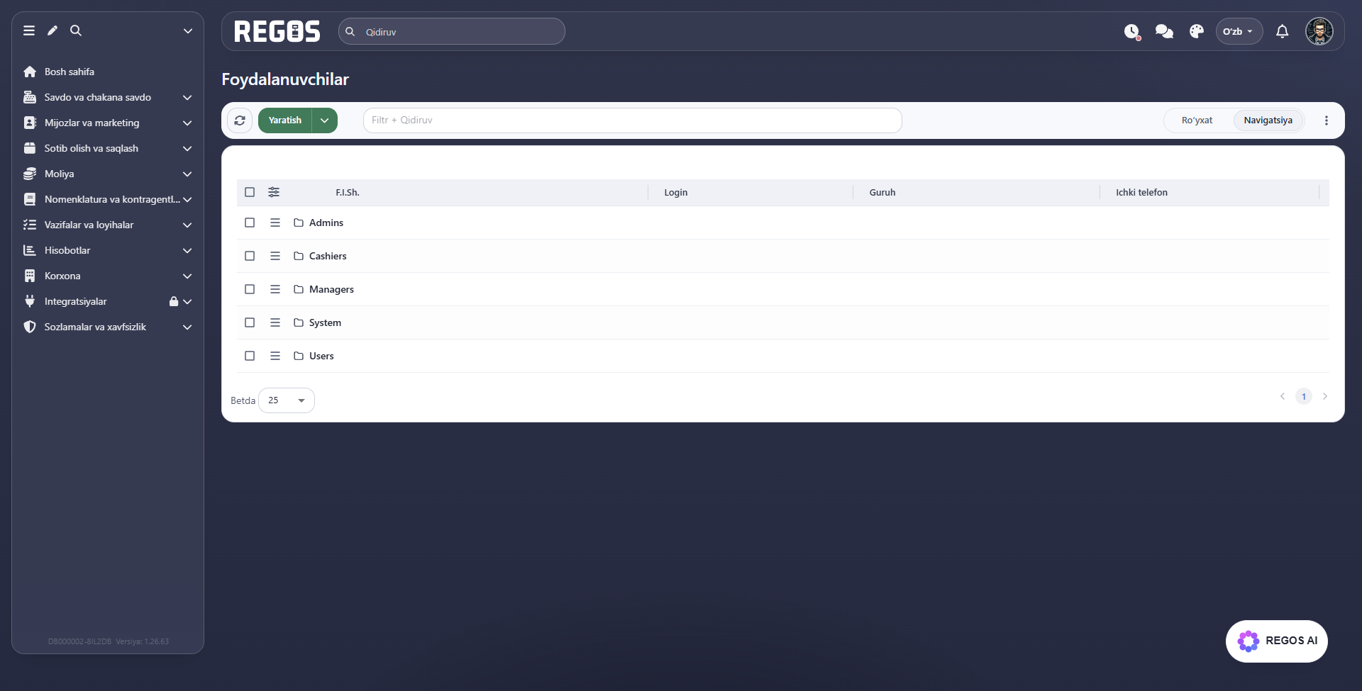Open the clock time-tracking icon
This screenshot has width=1362, height=691.
1131,31
